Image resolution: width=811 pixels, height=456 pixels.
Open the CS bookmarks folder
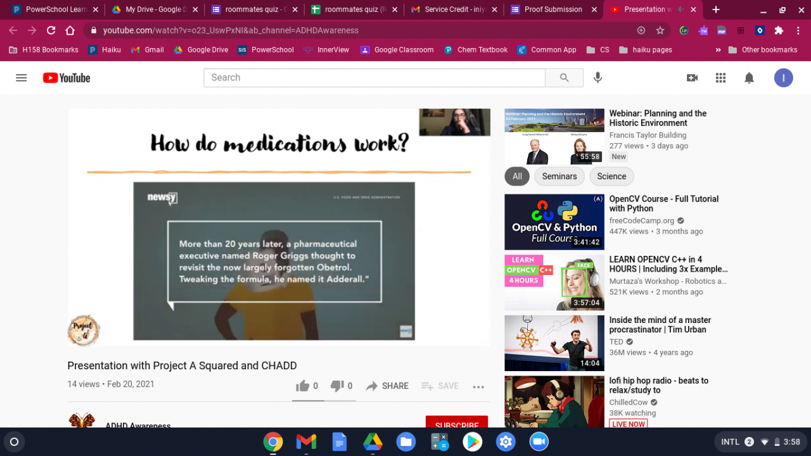[x=598, y=50]
